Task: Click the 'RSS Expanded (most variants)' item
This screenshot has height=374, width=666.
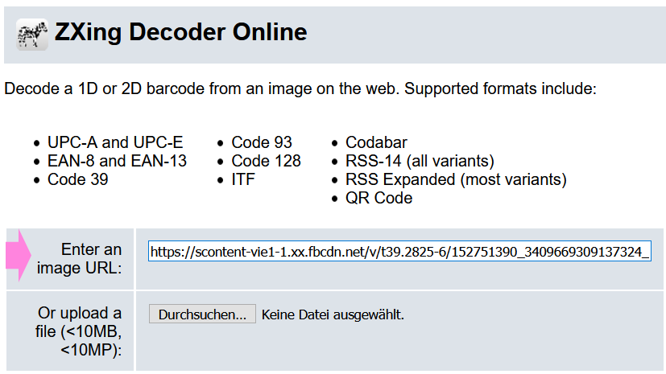Action: click(456, 179)
